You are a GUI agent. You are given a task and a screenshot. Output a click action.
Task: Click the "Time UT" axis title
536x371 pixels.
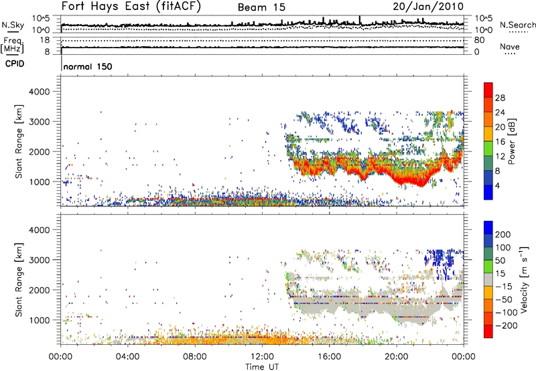(x=262, y=367)
